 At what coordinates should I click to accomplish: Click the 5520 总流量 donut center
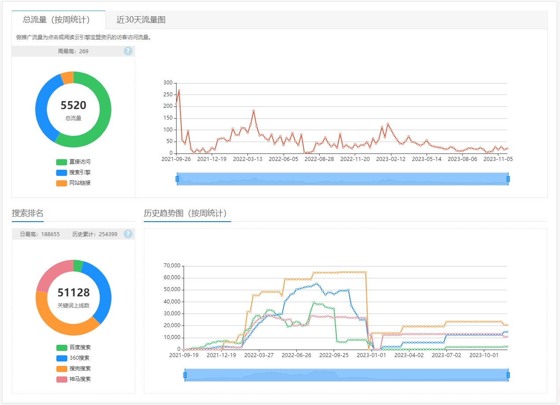pyautogui.click(x=73, y=109)
